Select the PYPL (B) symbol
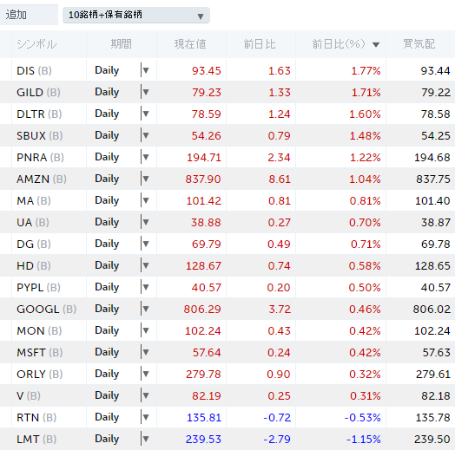 coord(38,288)
